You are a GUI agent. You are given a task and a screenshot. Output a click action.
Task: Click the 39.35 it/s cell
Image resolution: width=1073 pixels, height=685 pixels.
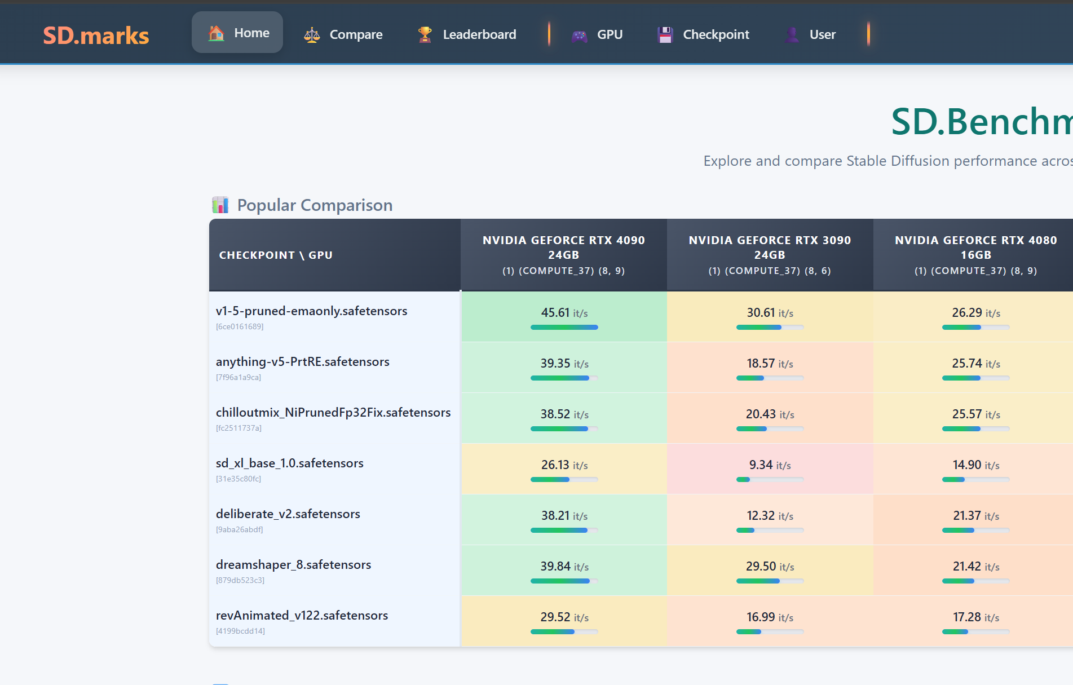coord(564,367)
